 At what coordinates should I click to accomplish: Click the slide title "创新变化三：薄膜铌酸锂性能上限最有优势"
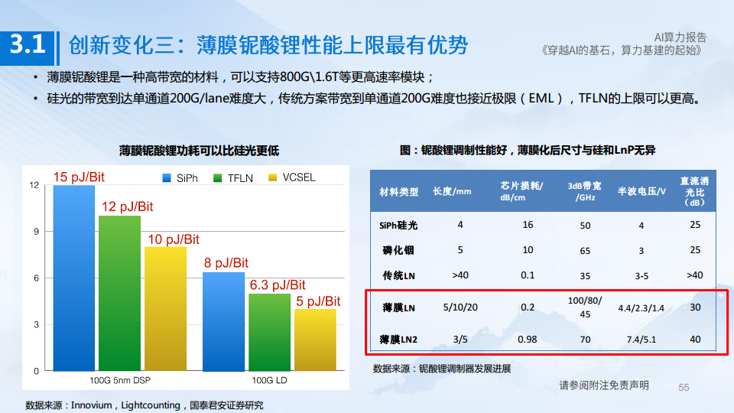(x=268, y=45)
